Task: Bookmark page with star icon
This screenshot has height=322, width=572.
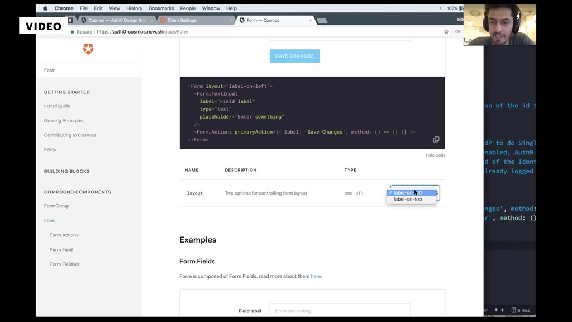Action: (x=446, y=32)
